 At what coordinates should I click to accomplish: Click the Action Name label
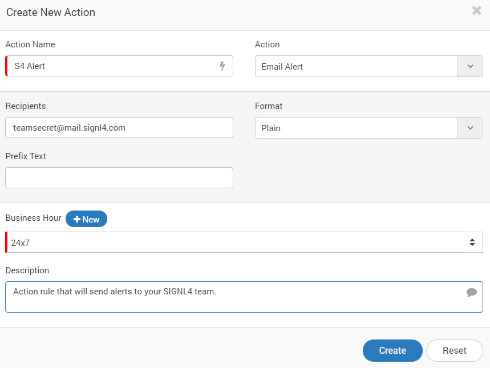(x=30, y=45)
